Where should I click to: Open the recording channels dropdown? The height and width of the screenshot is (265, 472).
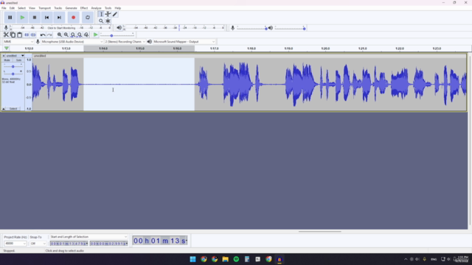[125, 42]
